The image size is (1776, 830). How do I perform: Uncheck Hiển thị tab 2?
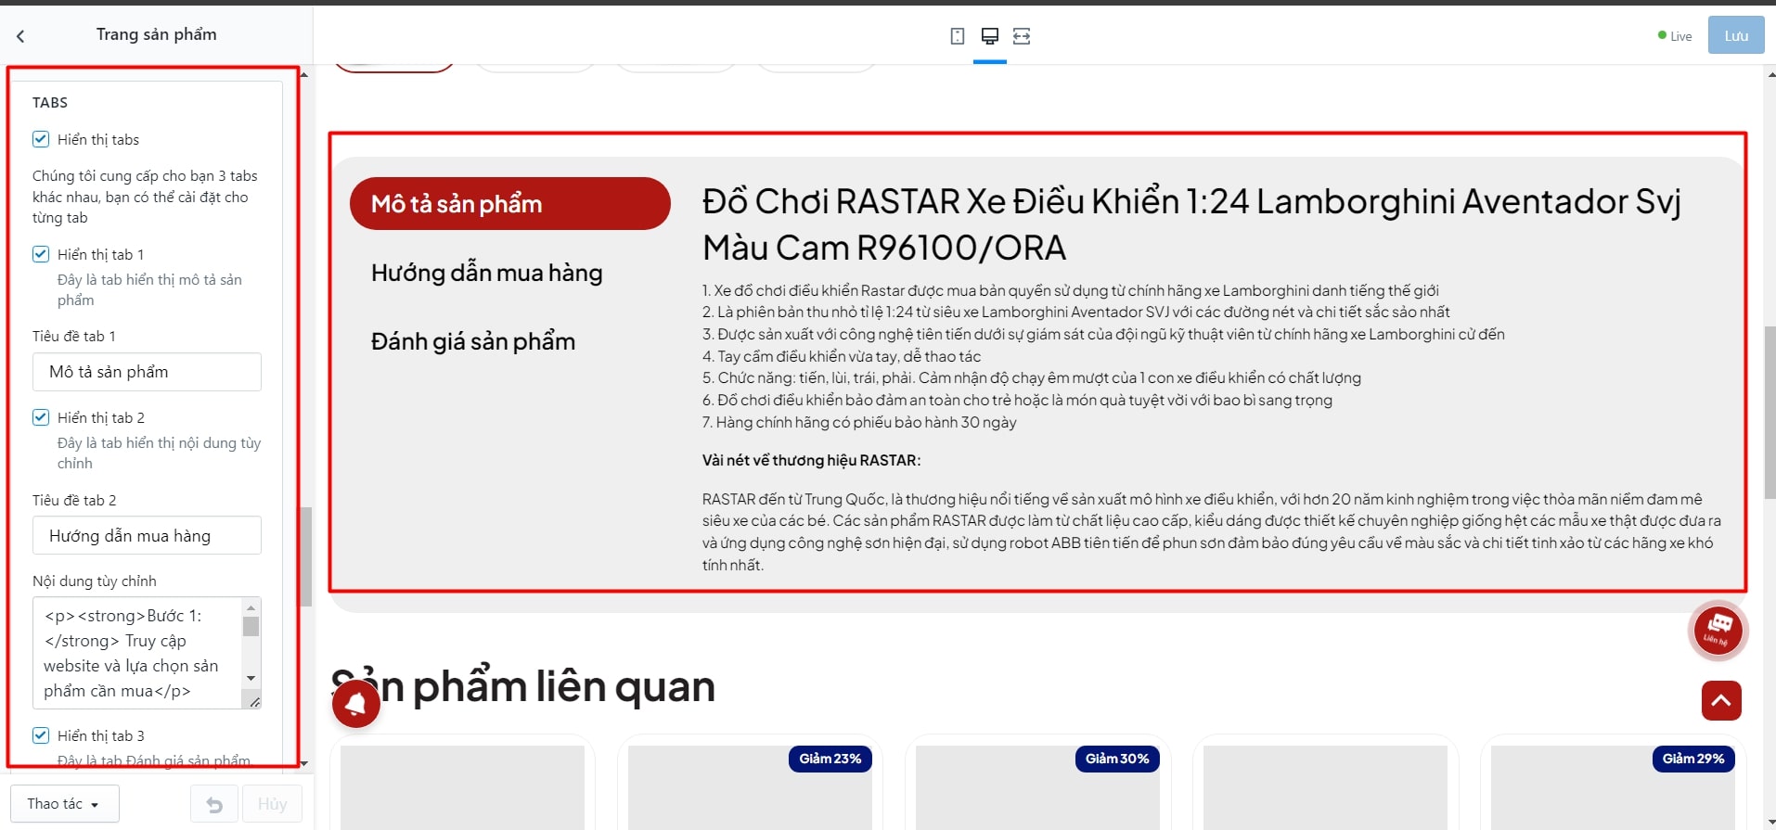[41, 417]
